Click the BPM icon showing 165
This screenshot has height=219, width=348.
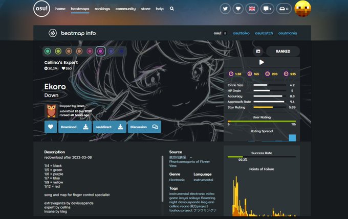pyautogui.click(x=250, y=74)
